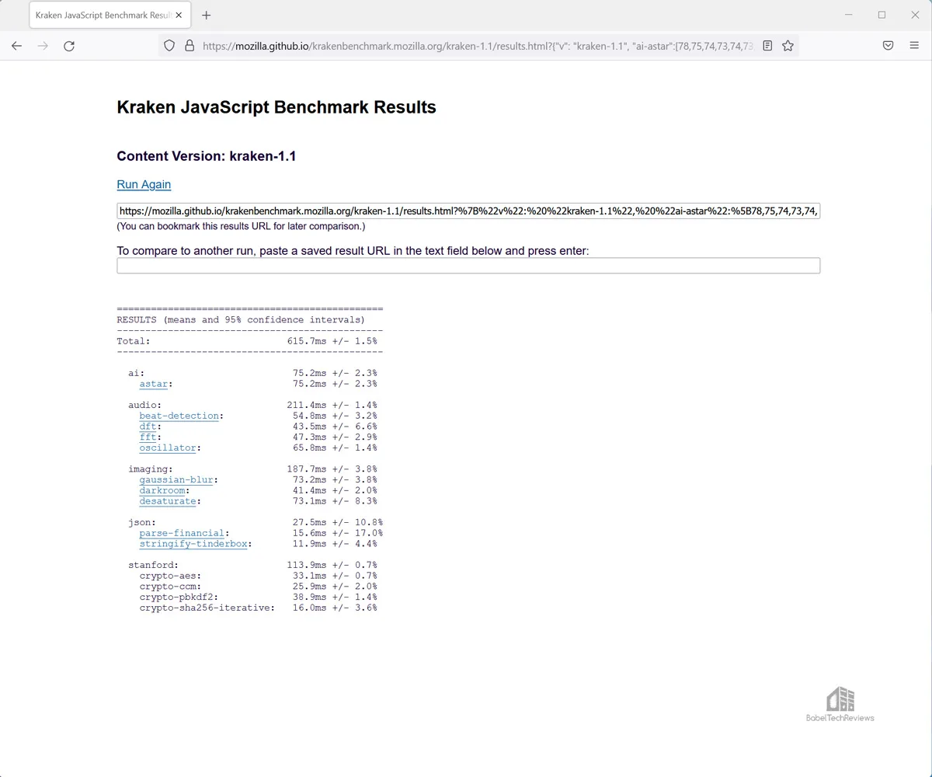Go back to the previous page
This screenshot has height=777, width=932.
tap(16, 46)
